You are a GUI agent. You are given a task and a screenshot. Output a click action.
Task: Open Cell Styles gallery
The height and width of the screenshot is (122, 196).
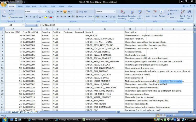(x=140, y=15)
